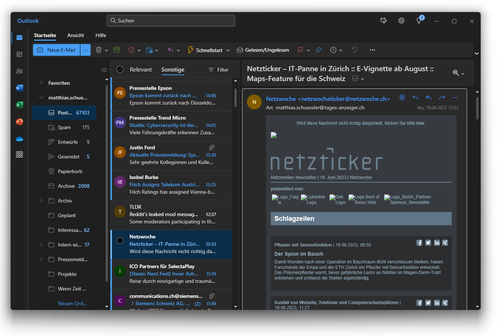The width and height of the screenshot is (499, 336).
Task: Archive the selected message
Action: (117, 50)
